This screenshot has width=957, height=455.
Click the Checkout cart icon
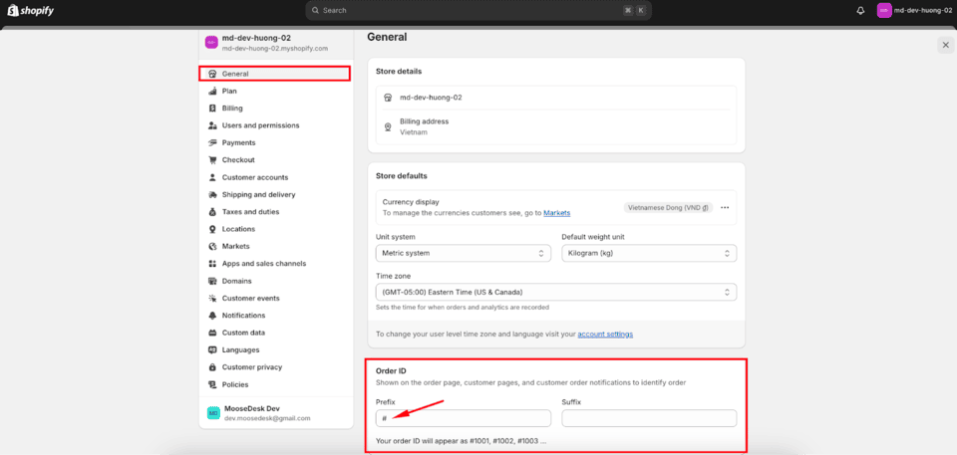tap(212, 160)
